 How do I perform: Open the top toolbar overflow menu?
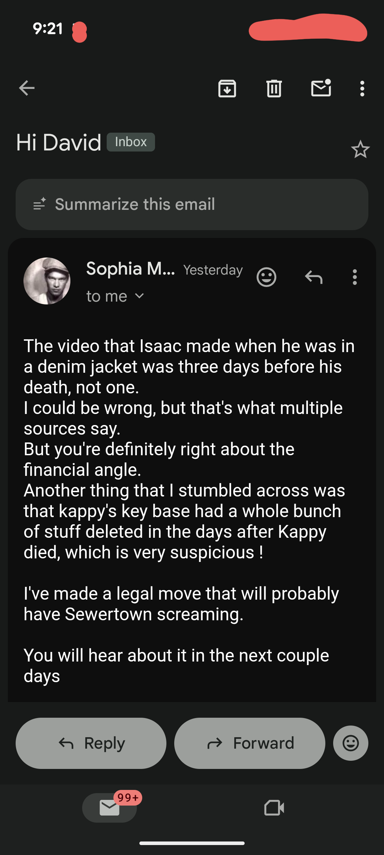(x=362, y=88)
